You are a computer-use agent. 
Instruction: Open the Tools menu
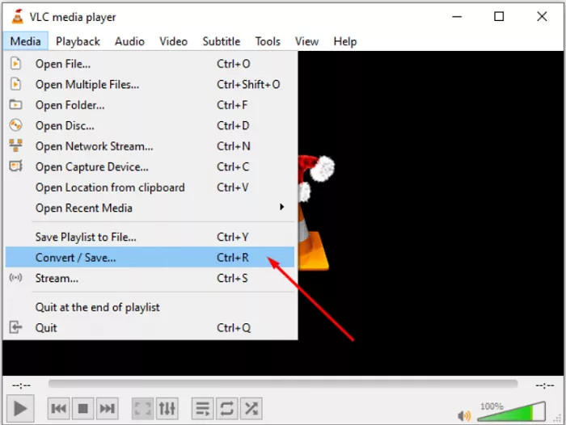pos(268,41)
